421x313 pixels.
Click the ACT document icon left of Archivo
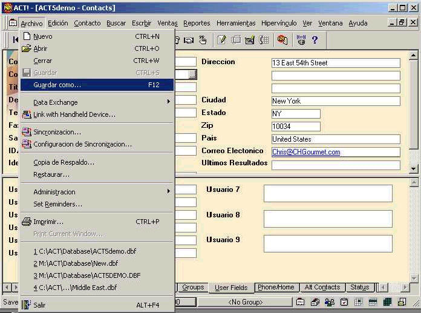13,23
